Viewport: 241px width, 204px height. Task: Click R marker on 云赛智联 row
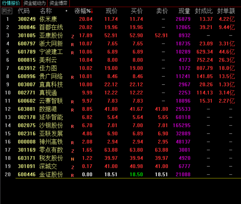[73, 102]
